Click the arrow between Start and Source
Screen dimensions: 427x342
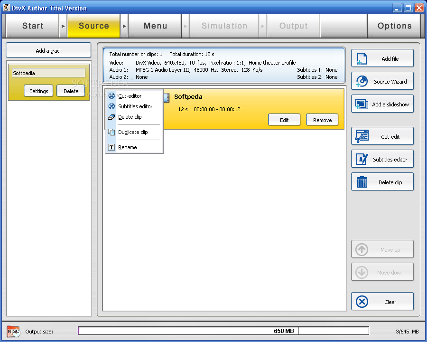63,26
